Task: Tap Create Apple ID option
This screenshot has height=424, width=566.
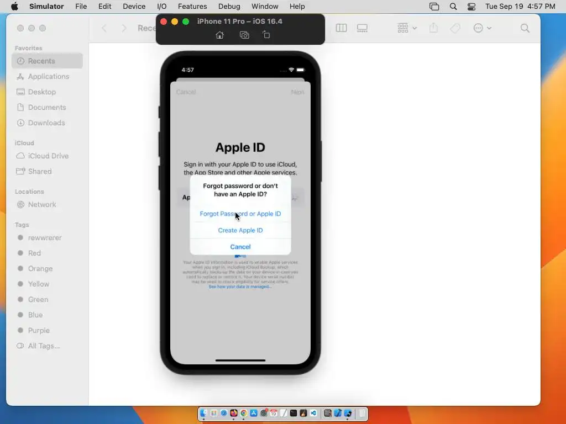Action: pos(240,230)
